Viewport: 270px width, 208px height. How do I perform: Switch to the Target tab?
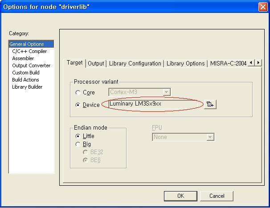click(x=74, y=63)
